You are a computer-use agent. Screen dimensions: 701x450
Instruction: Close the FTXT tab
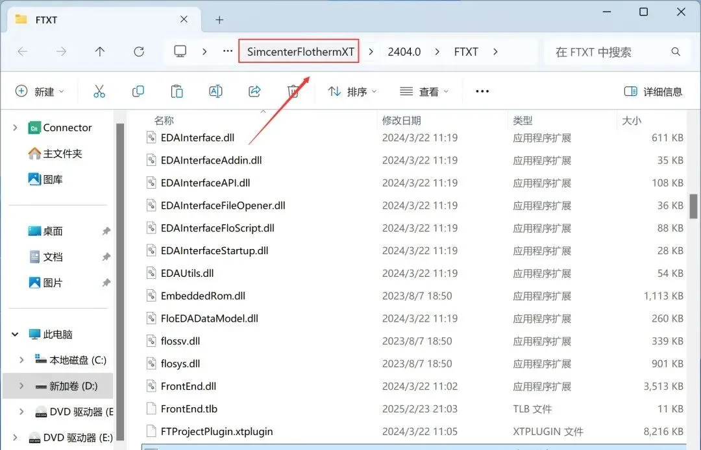[184, 19]
